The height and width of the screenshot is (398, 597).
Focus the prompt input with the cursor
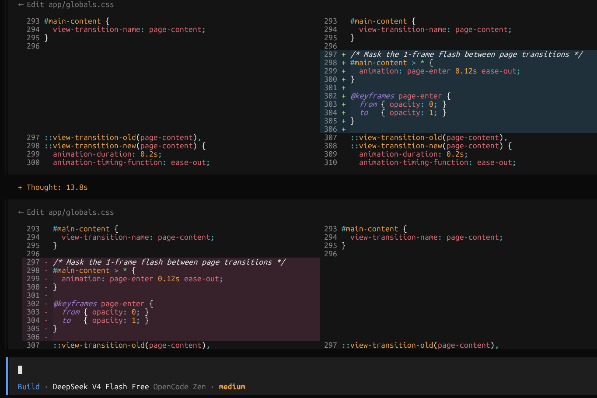coord(302,370)
